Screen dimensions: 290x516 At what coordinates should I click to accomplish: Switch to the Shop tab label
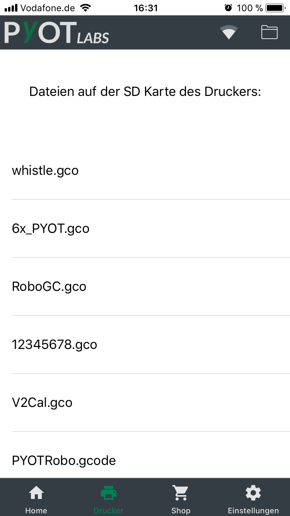coord(181,511)
